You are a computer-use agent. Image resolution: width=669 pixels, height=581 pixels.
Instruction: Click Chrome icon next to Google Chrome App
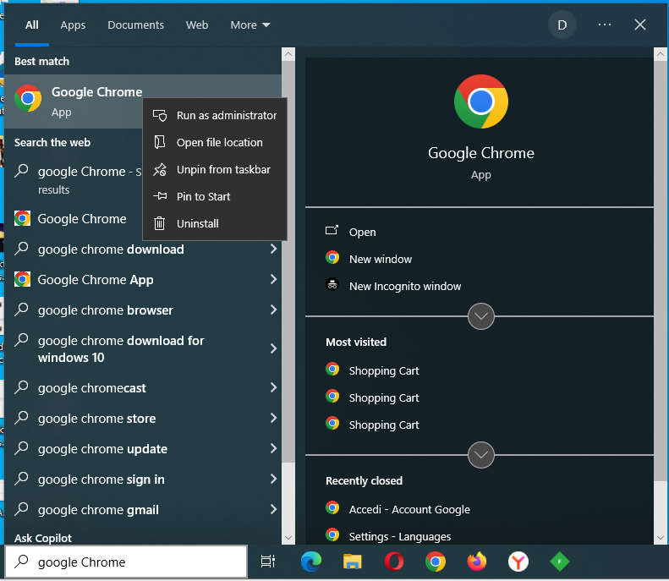[x=22, y=279]
